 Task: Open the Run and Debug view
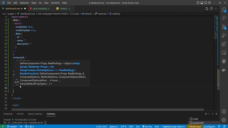(224, 36)
